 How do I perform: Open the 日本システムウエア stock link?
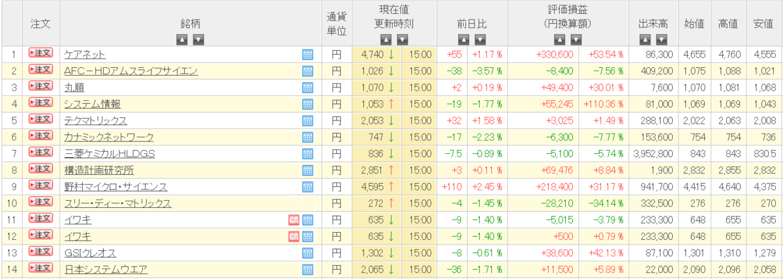tap(106, 269)
